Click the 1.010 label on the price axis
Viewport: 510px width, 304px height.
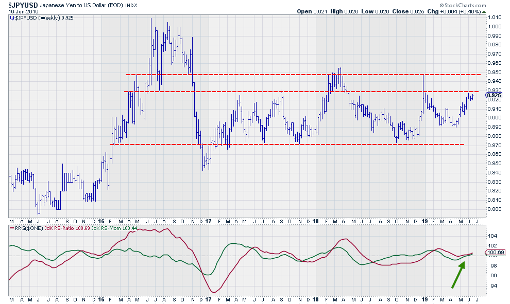pos(496,17)
